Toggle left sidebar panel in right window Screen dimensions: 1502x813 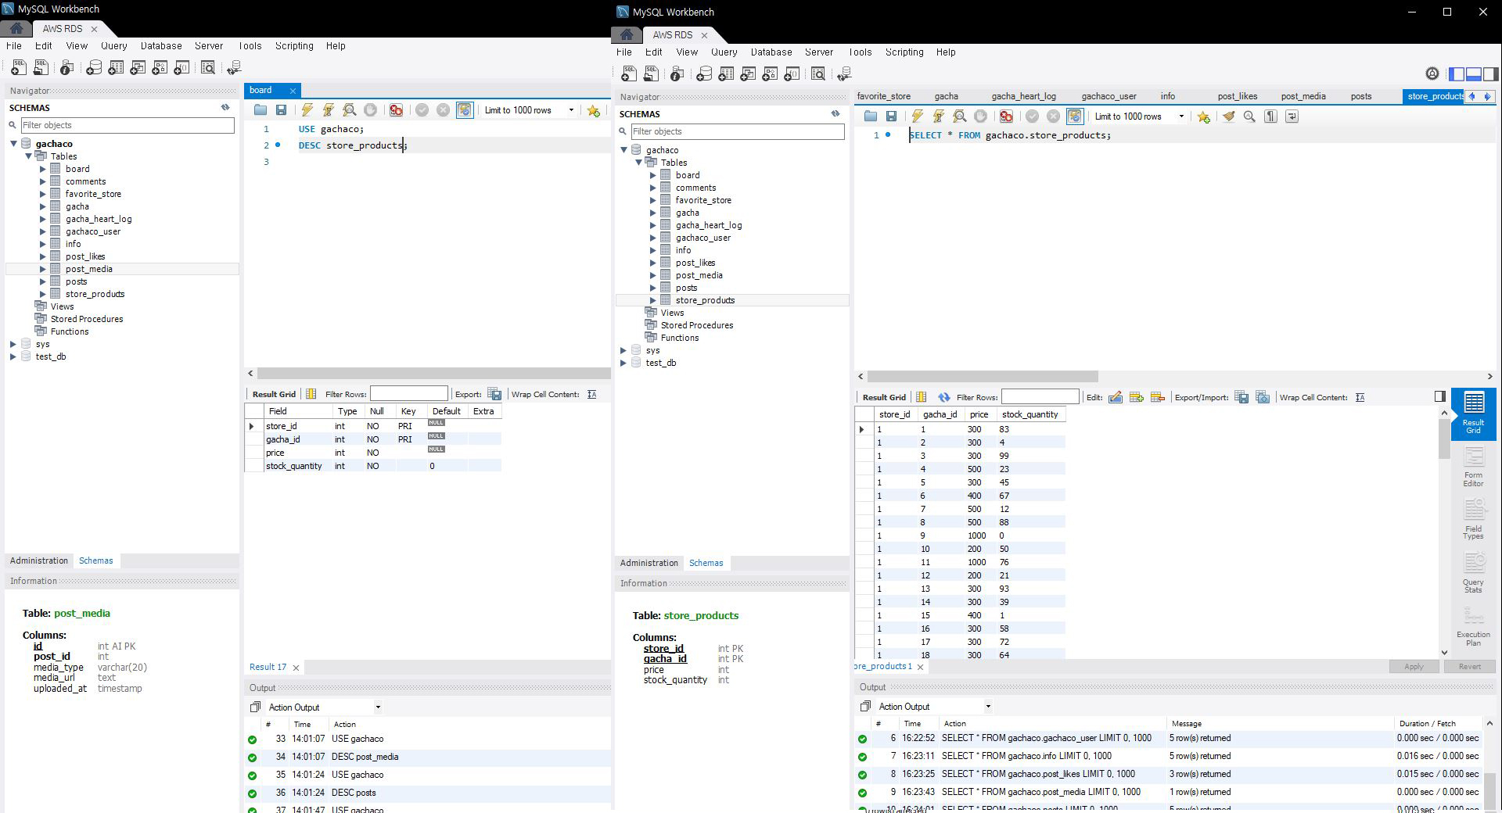pyautogui.click(x=1457, y=73)
